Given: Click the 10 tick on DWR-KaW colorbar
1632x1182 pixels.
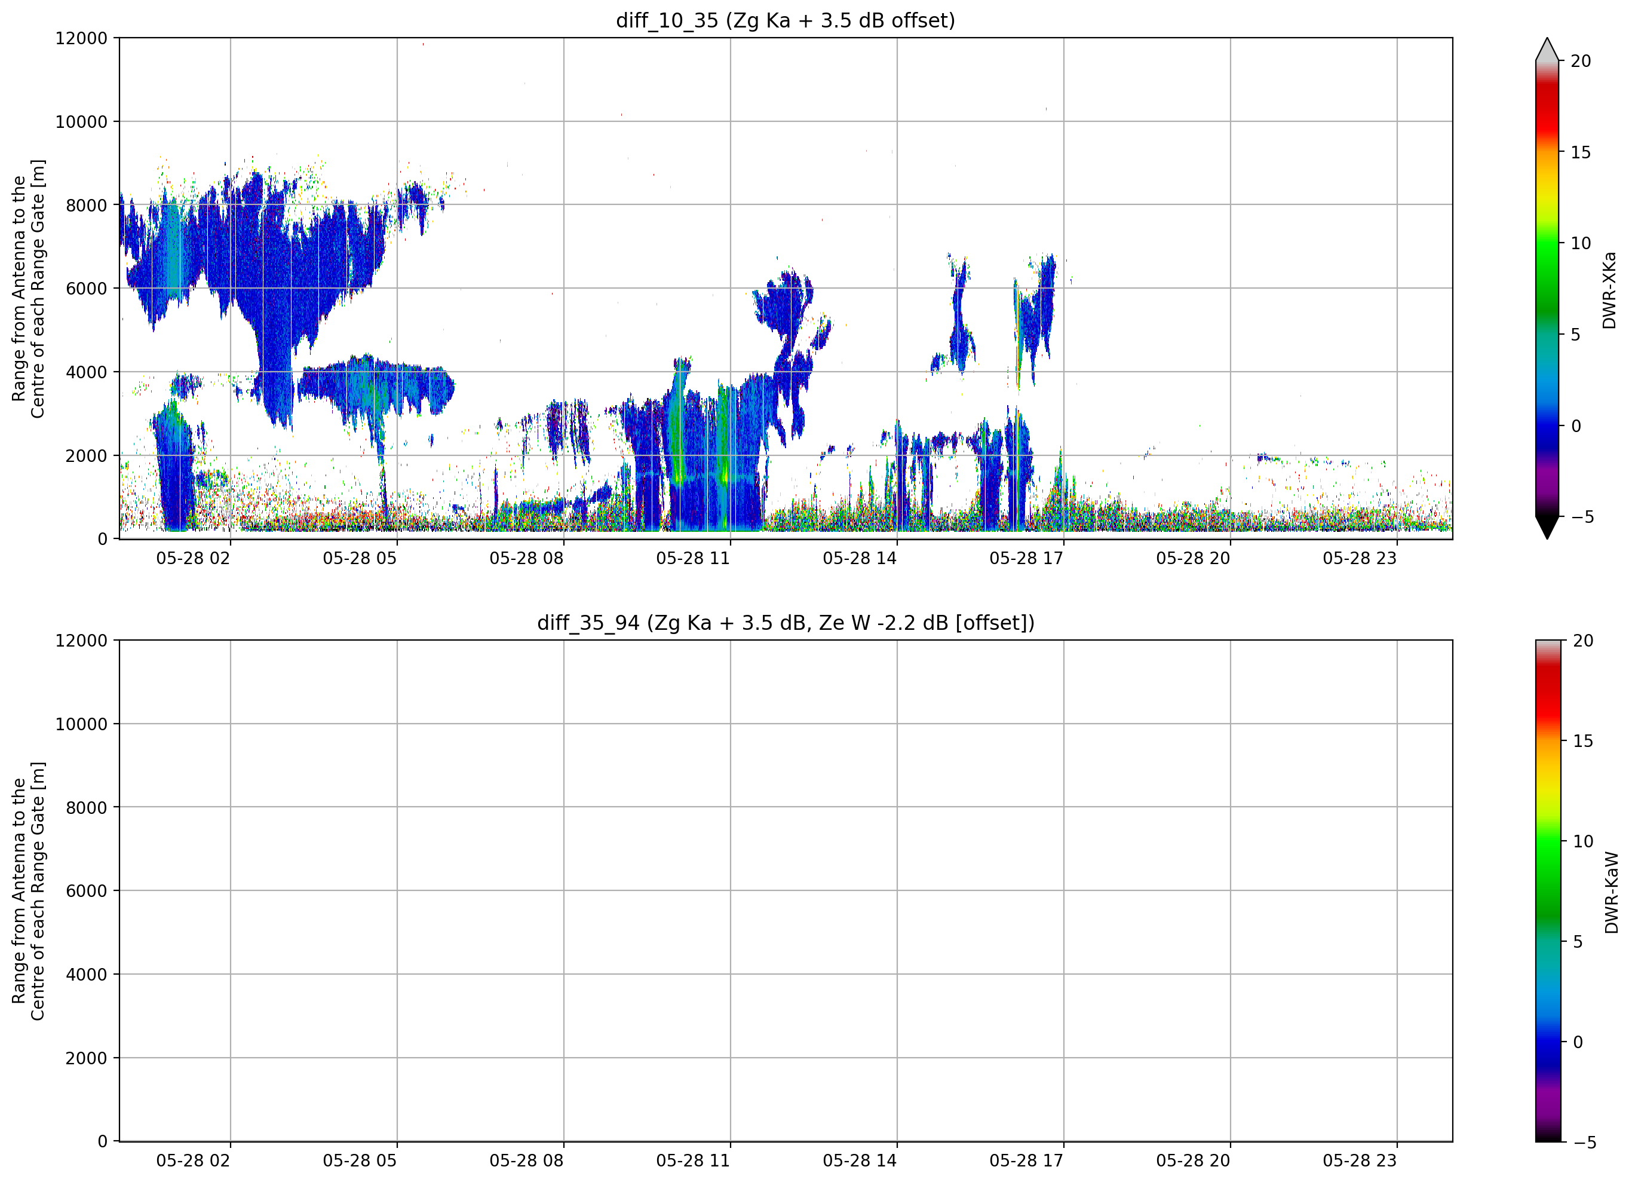Looking at the screenshot, I should pyautogui.click(x=1582, y=841).
